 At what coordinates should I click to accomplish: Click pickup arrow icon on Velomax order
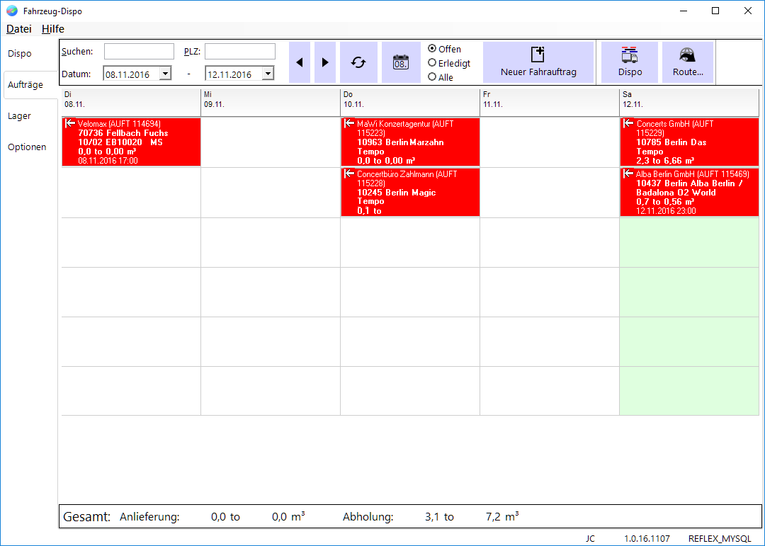(x=69, y=123)
